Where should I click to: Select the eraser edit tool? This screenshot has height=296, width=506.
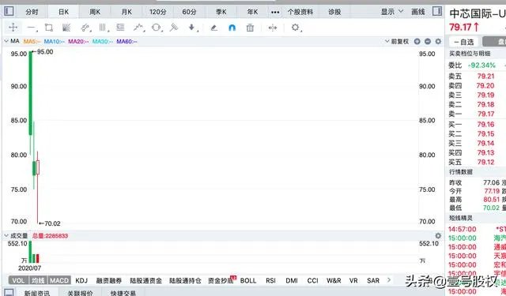pyautogui.click(x=213, y=28)
